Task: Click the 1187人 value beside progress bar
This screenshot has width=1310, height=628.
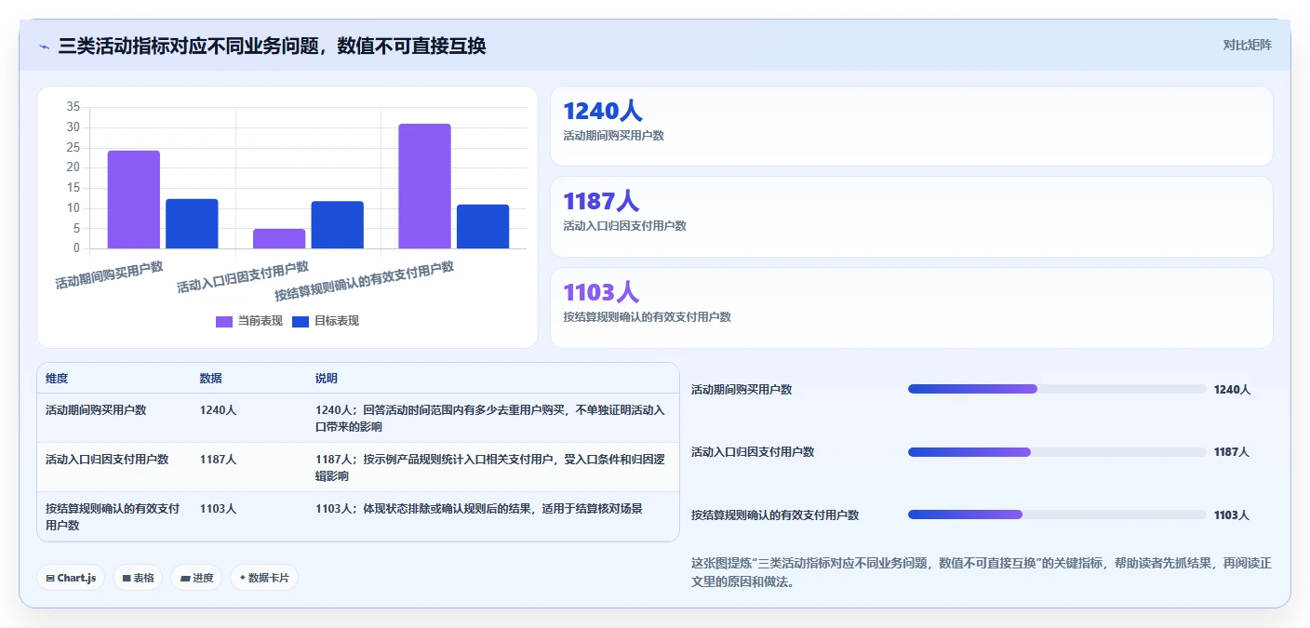Action: (1232, 452)
